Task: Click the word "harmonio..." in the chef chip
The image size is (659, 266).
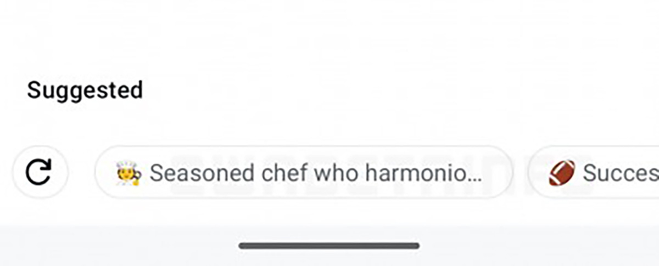Action: (x=423, y=173)
